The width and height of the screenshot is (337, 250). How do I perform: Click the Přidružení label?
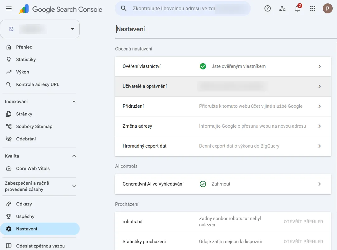(133, 106)
